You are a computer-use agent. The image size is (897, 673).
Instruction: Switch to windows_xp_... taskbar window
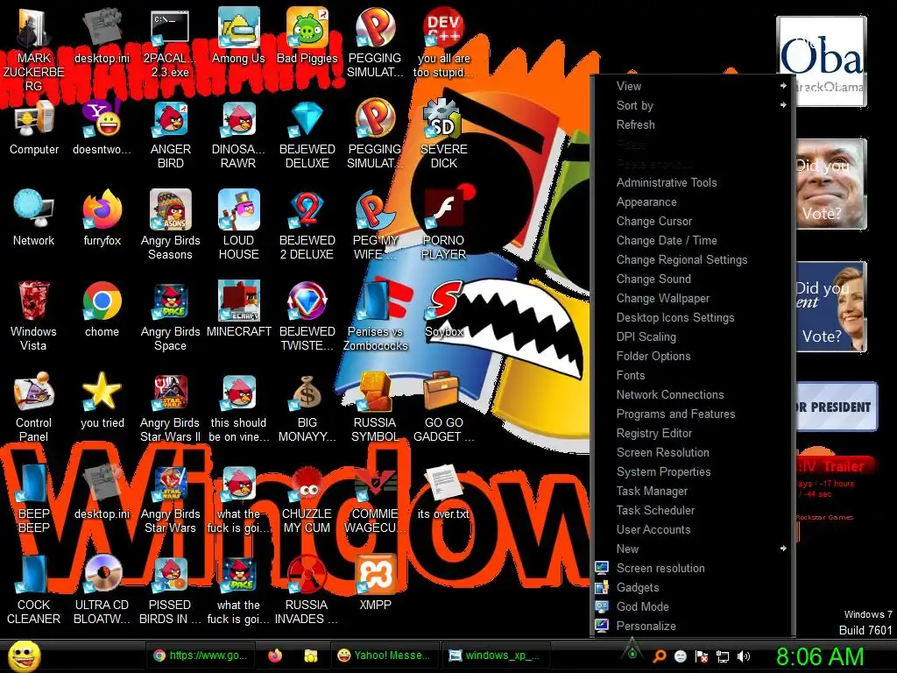point(496,655)
